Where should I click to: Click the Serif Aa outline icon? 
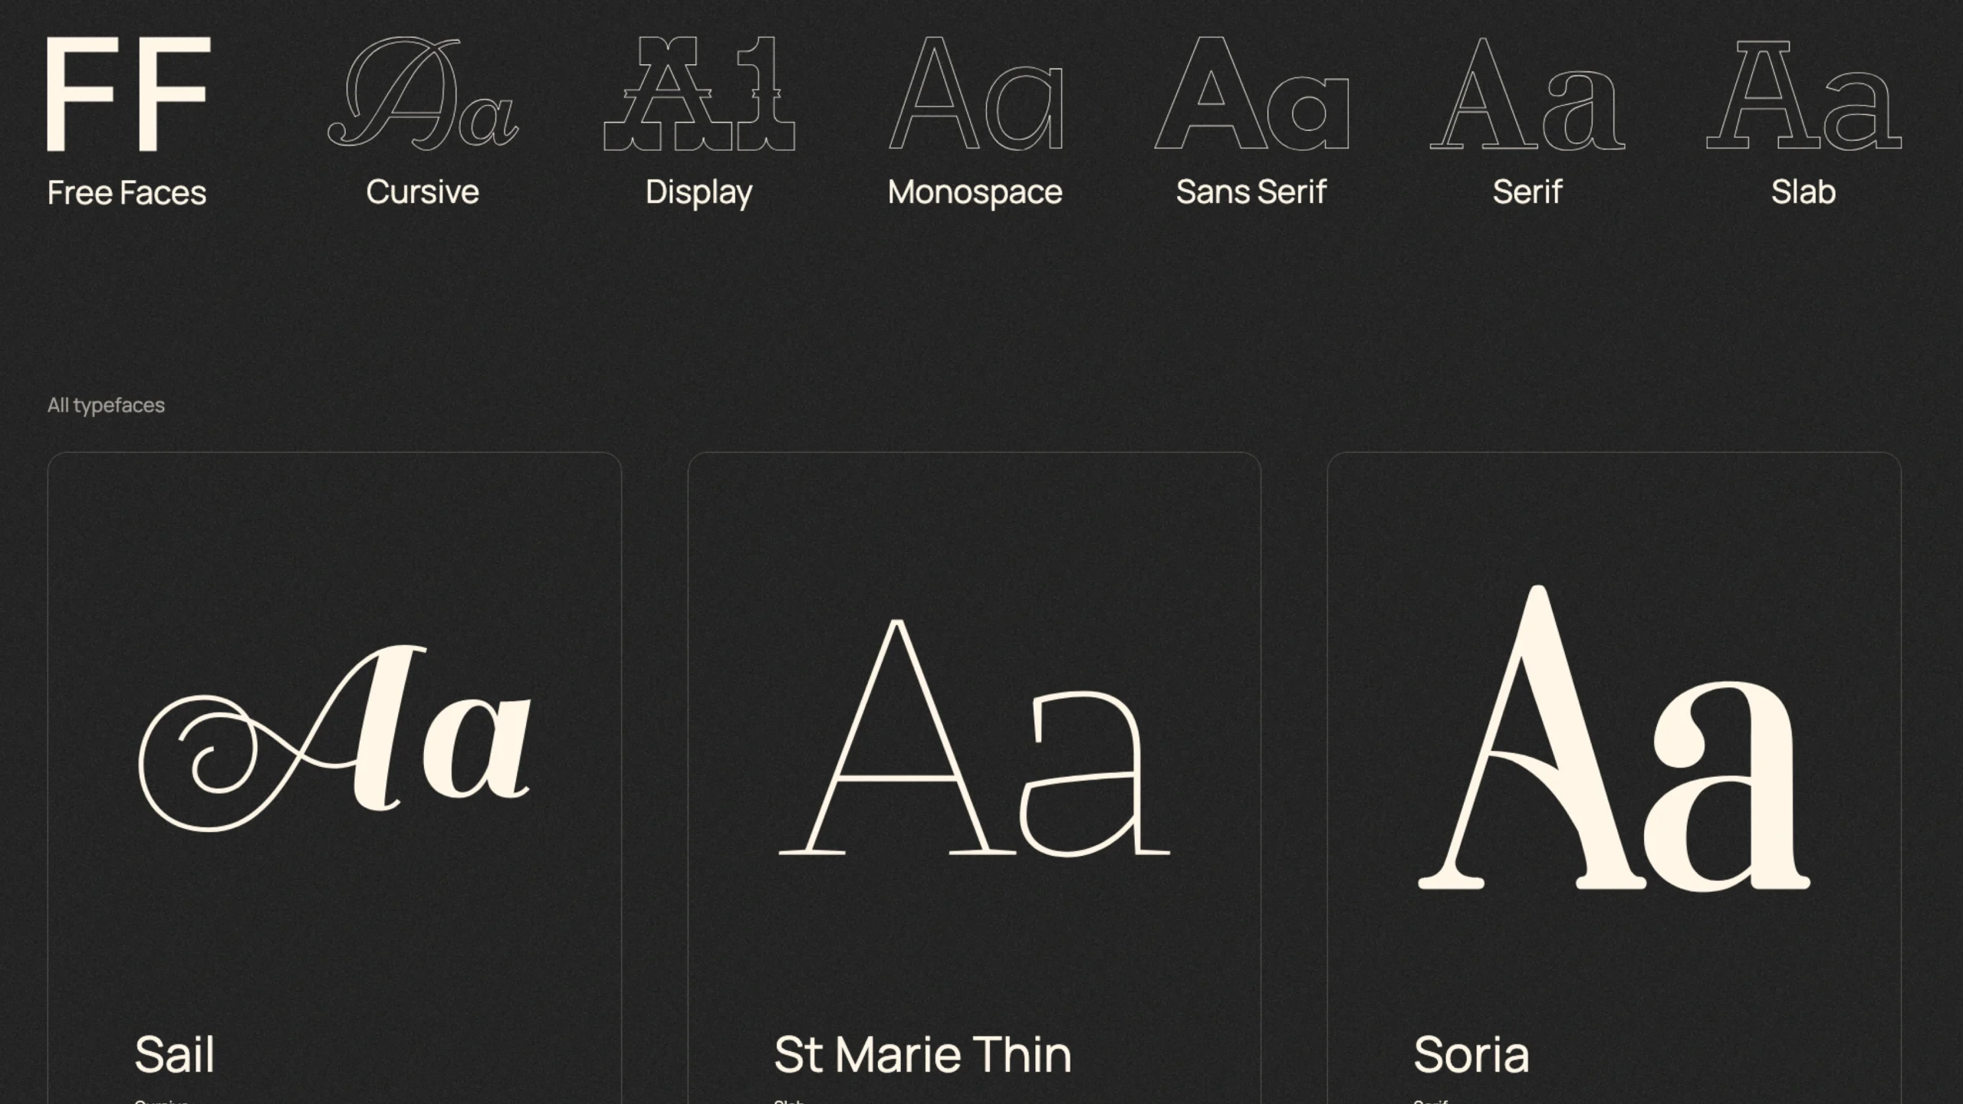tap(1527, 93)
